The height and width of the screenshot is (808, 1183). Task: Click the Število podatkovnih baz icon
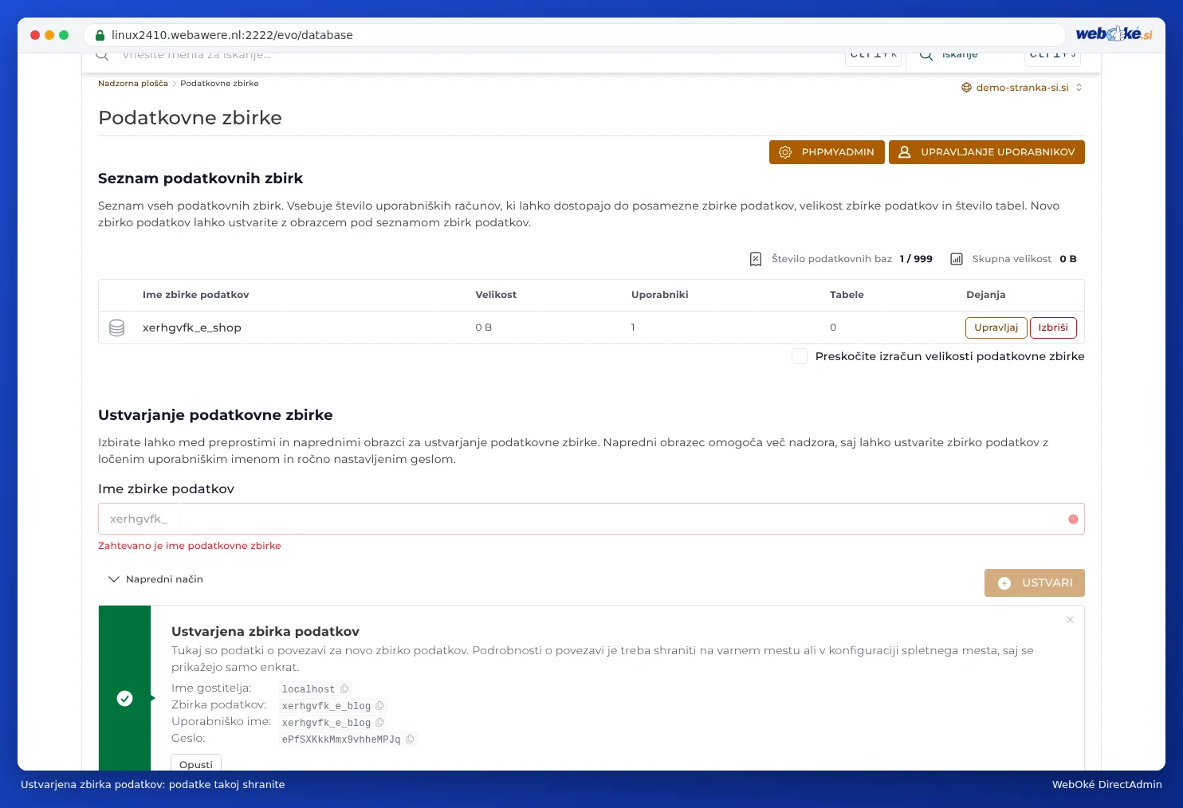756,259
